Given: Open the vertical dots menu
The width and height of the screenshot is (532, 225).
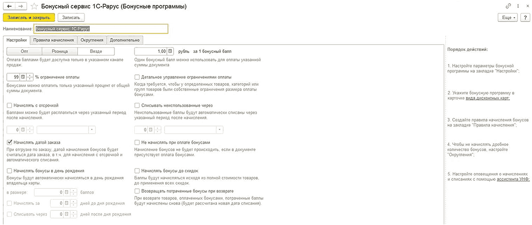Looking at the screenshot, I should click(x=518, y=6).
